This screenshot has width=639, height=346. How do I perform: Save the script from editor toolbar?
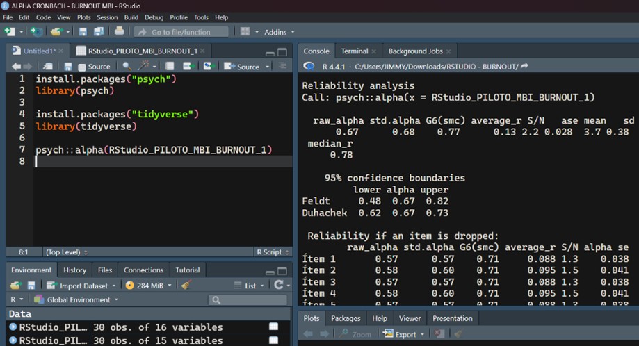pos(68,66)
